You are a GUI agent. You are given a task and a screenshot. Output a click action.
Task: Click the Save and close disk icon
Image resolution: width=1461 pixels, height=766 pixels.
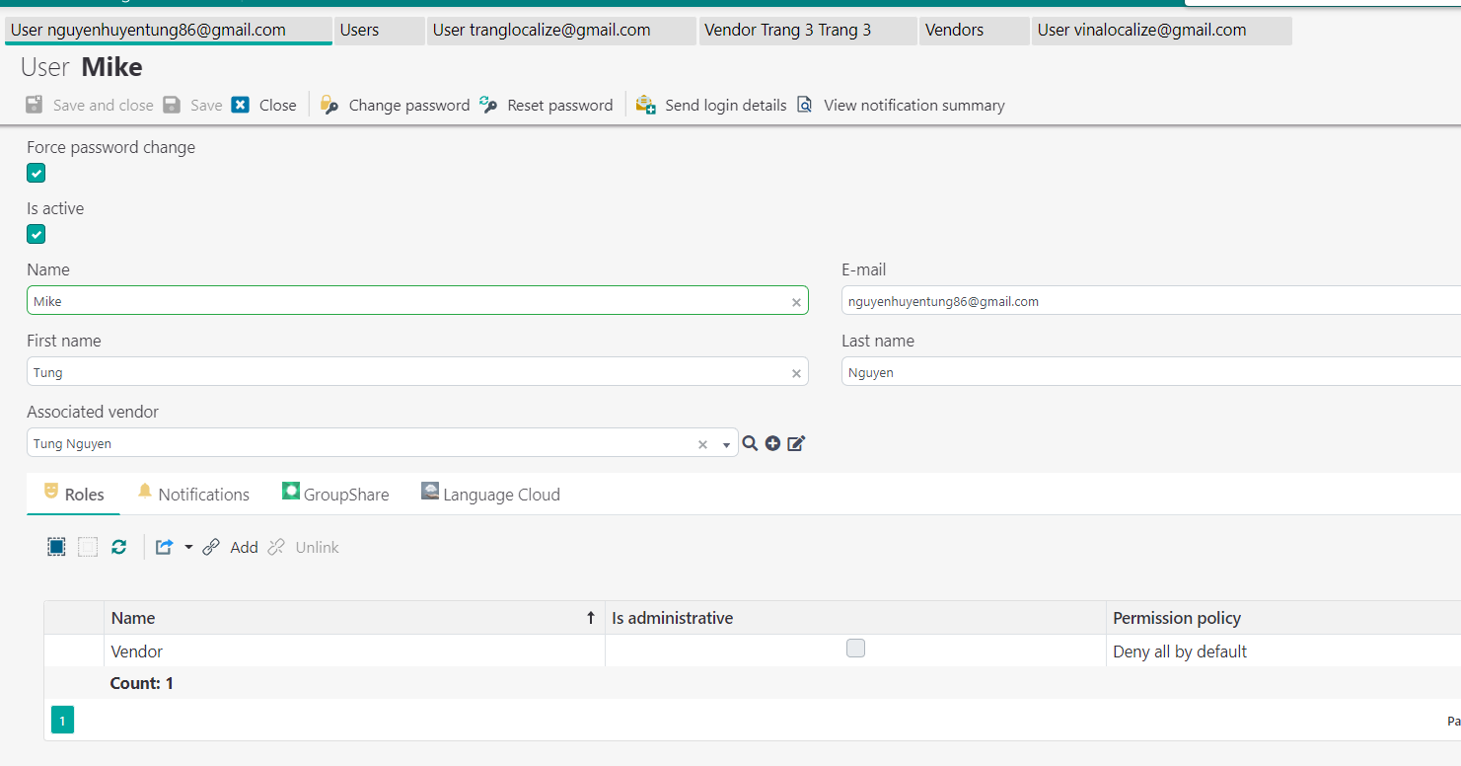coord(35,105)
